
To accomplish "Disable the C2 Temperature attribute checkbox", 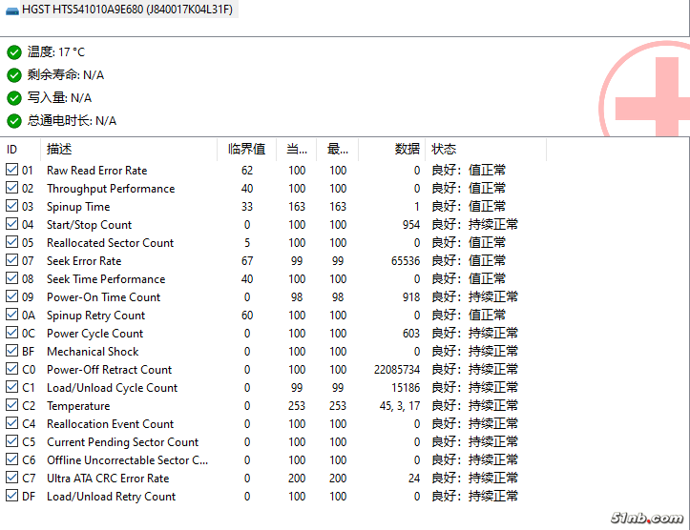I will (x=11, y=406).
